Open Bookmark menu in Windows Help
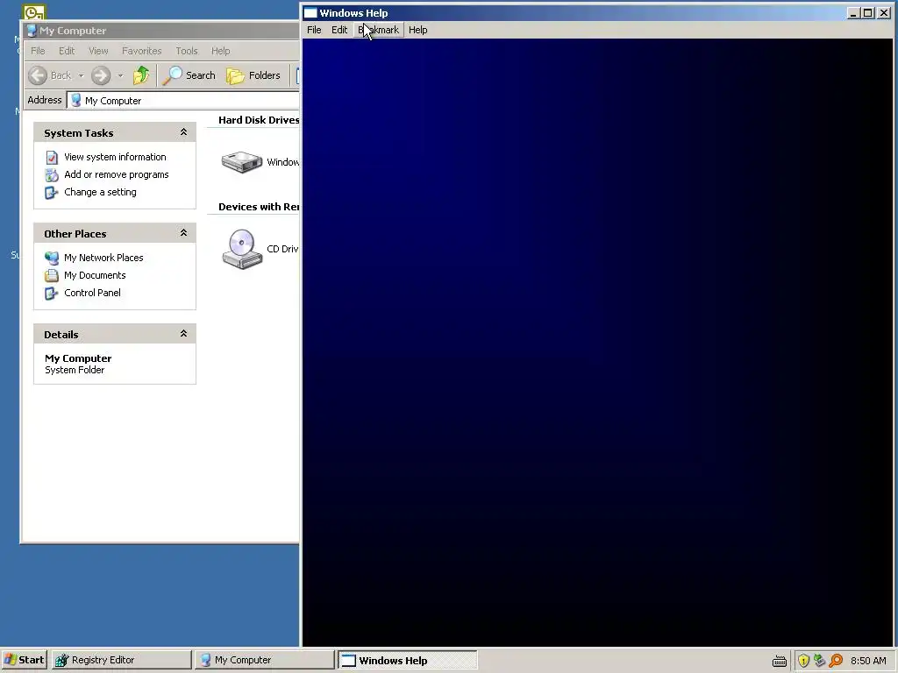 pyautogui.click(x=379, y=30)
